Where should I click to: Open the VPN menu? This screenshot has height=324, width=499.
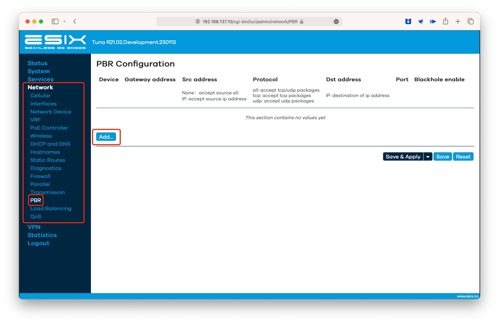pos(34,227)
